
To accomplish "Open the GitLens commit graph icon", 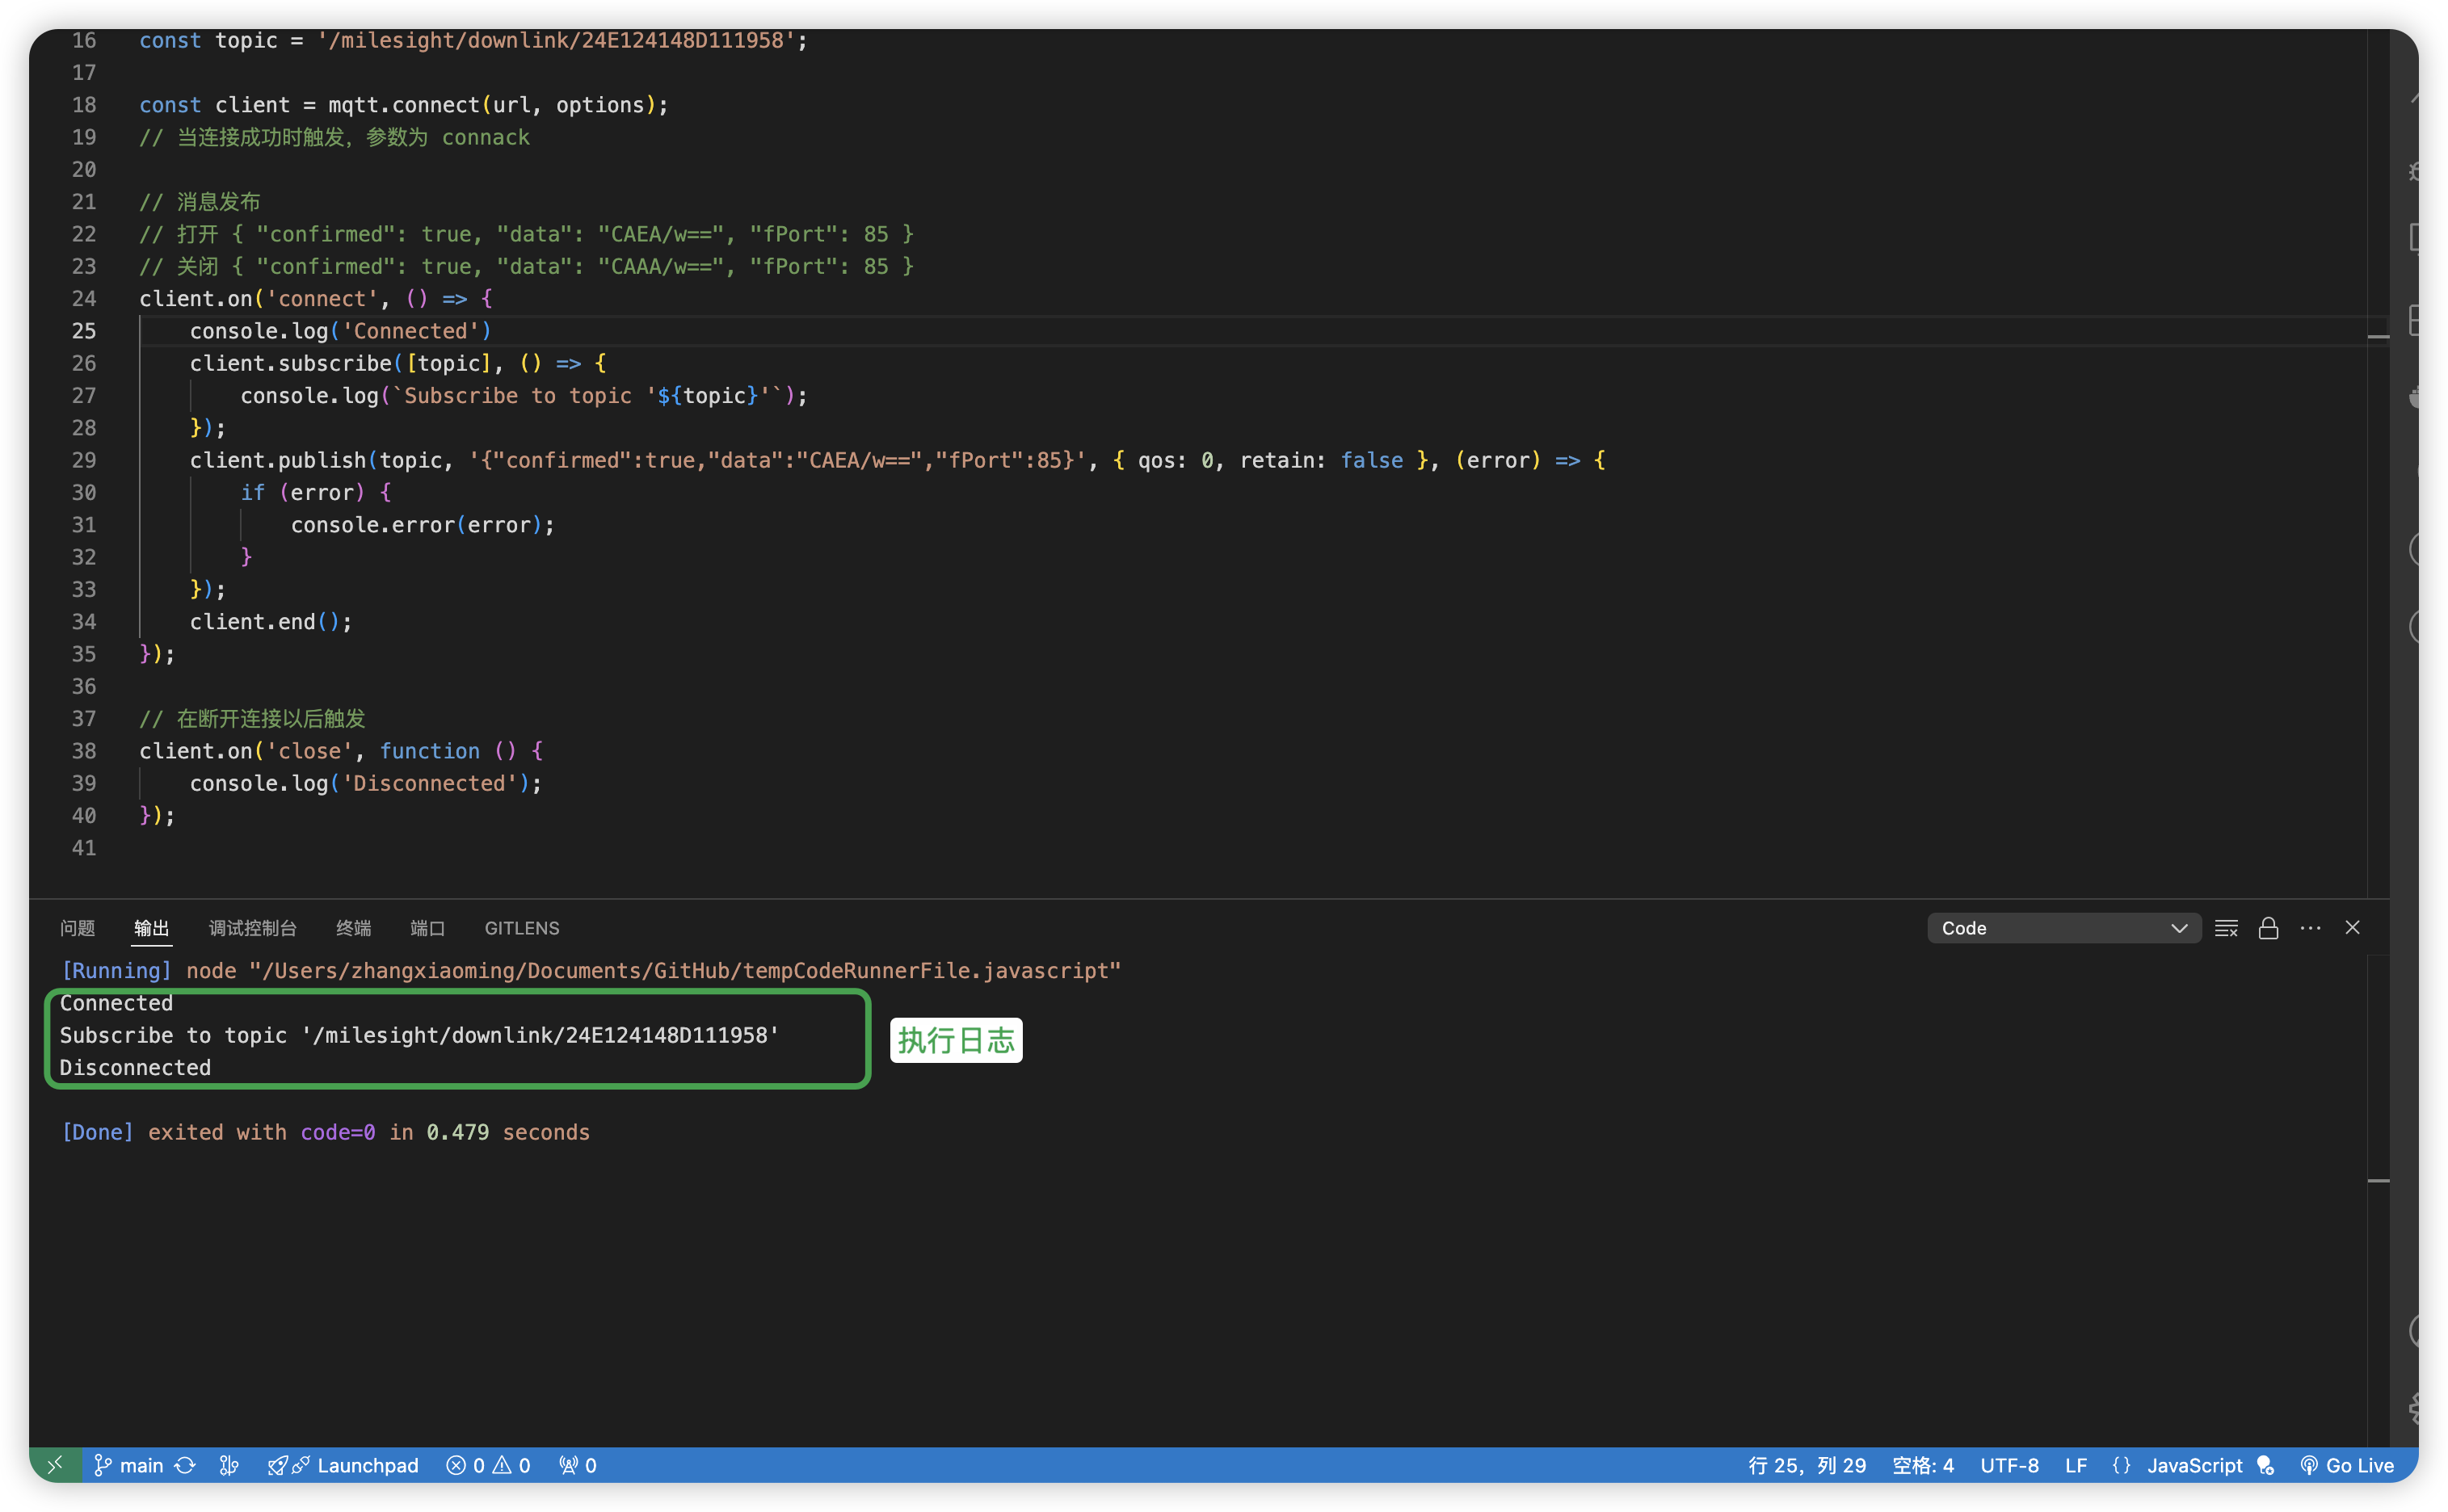I will (229, 1465).
